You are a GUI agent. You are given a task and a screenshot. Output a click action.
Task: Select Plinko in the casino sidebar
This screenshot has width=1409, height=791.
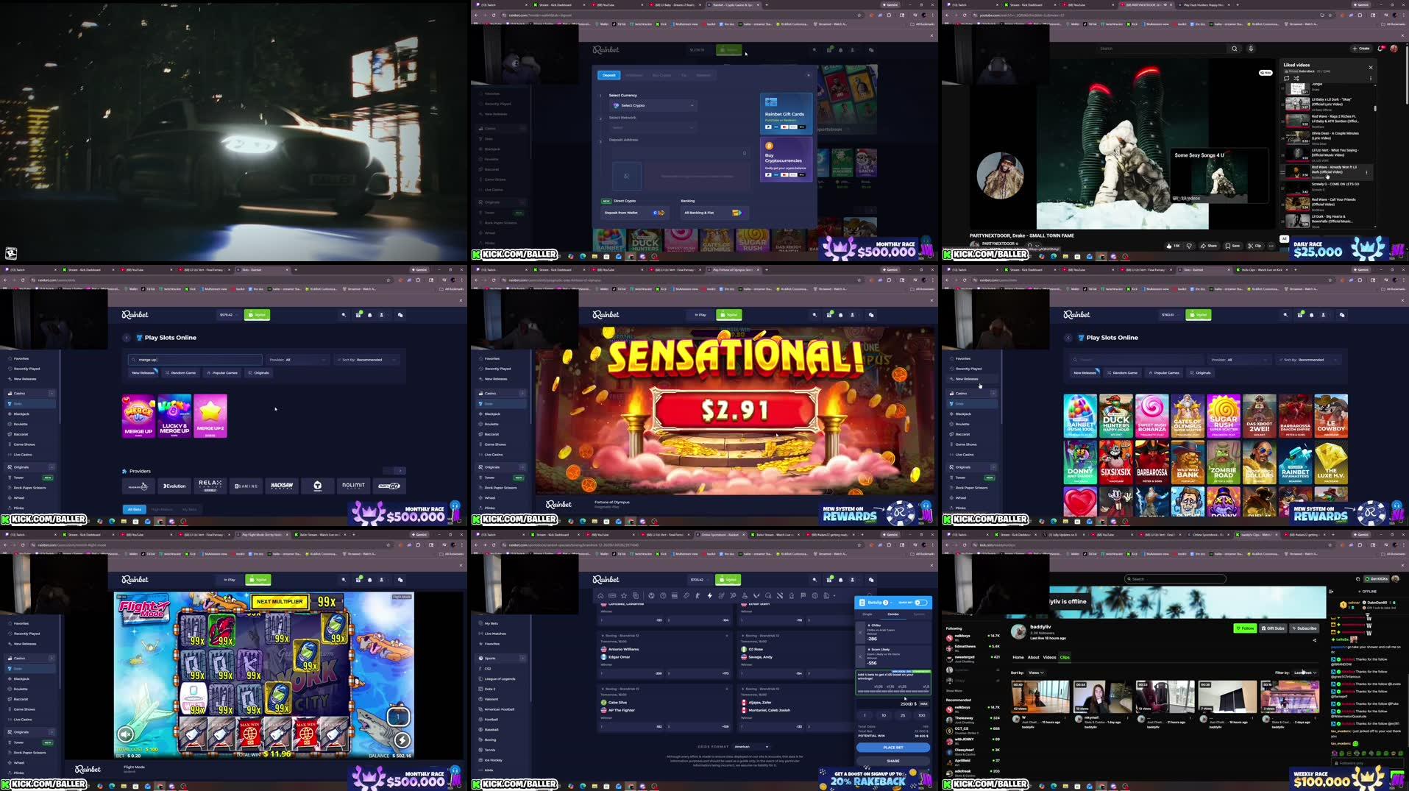pyautogui.click(x=21, y=508)
